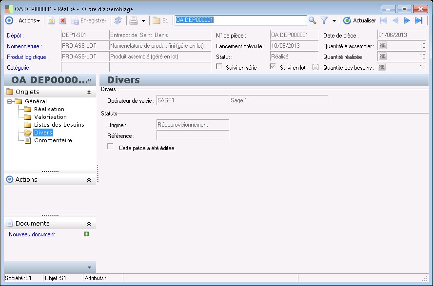Screen dimensions: 433x286
Task: Open the filter dropdown arrow
Action: 334,20
